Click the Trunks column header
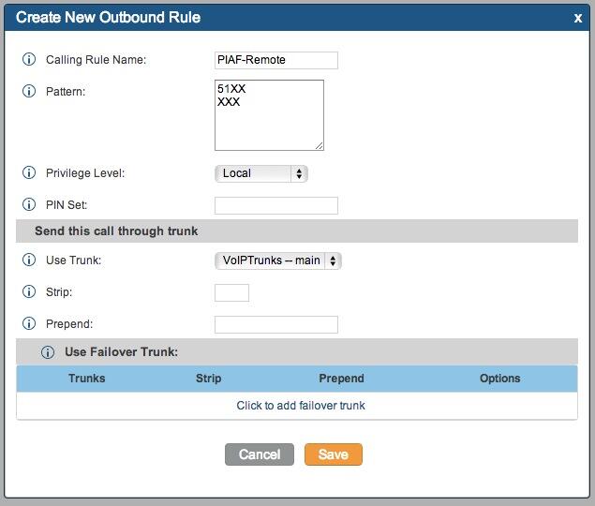Screen dimensions: 595x506 [x=87, y=379]
